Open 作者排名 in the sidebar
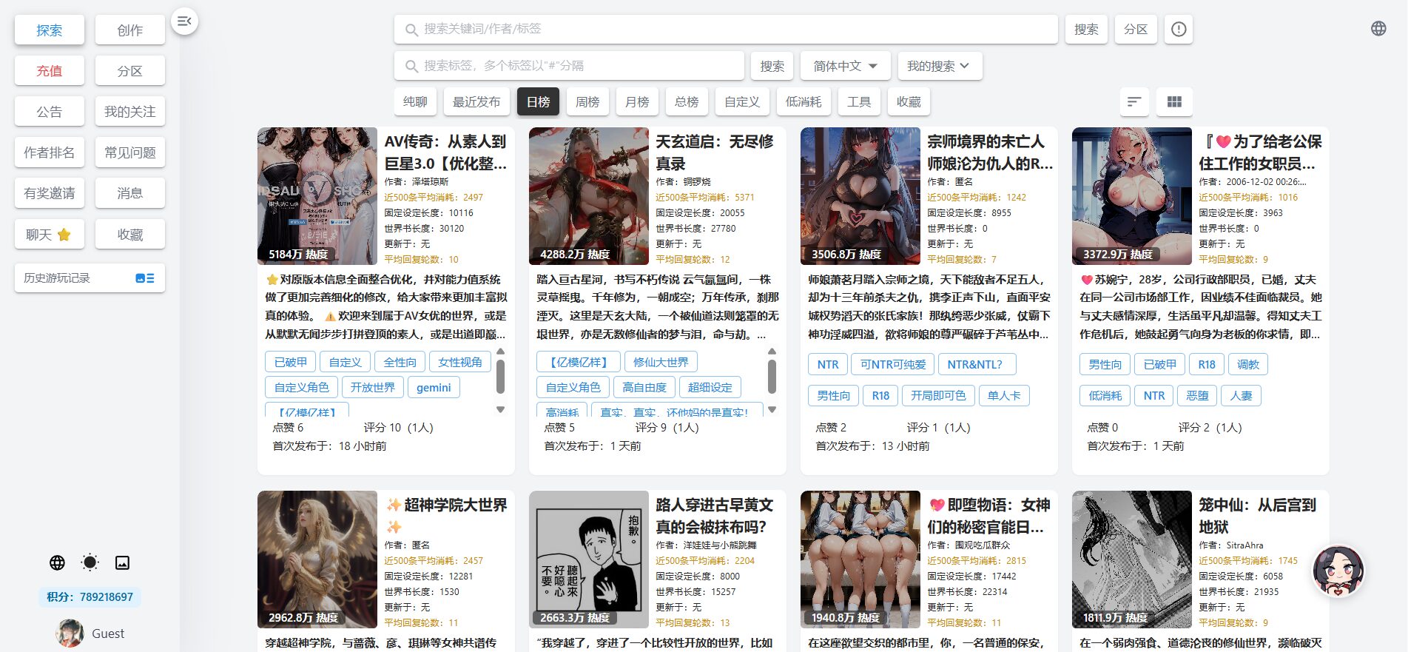The width and height of the screenshot is (1408, 652). coord(50,152)
